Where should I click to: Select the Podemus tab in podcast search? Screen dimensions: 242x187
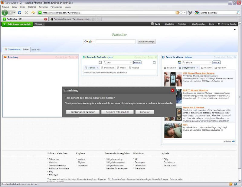pos(108,68)
